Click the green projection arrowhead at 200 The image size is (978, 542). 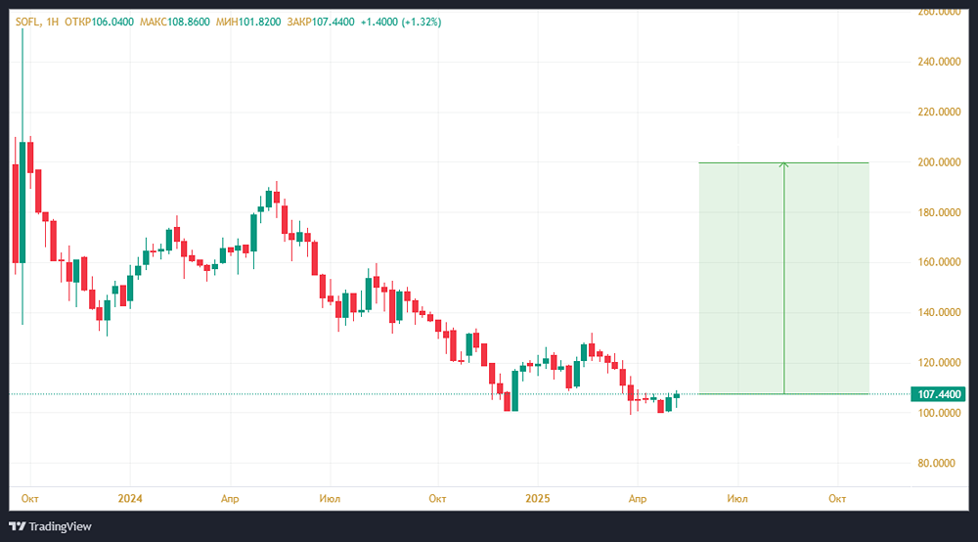click(783, 164)
